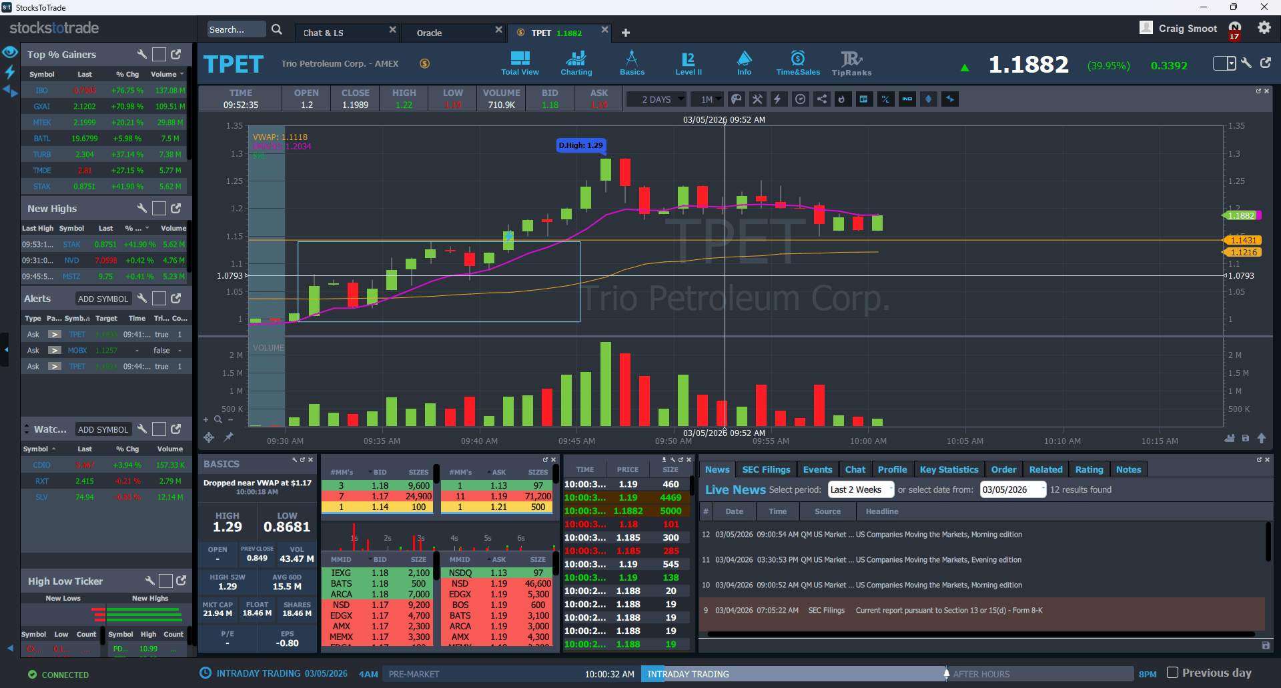
Task: Open Top % Gainers settings wrench
Action: pyautogui.click(x=141, y=54)
